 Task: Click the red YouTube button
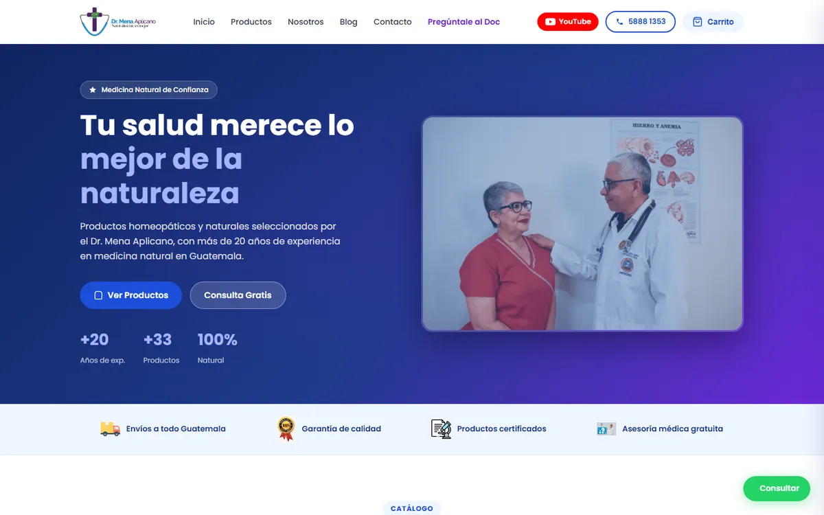(568, 22)
